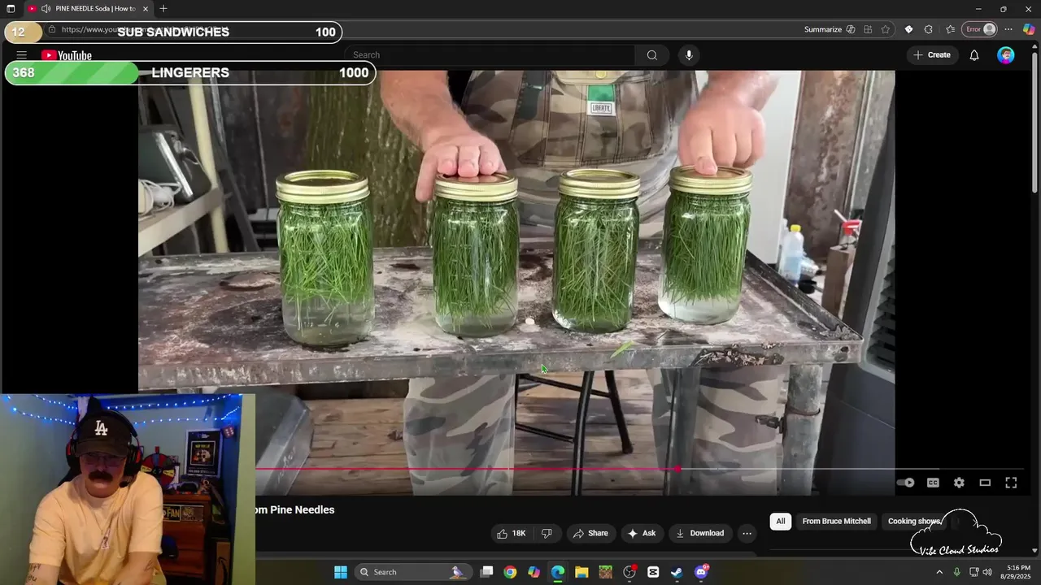
Task: Open the Copilot app in taskbar
Action: click(x=534, y=572)
